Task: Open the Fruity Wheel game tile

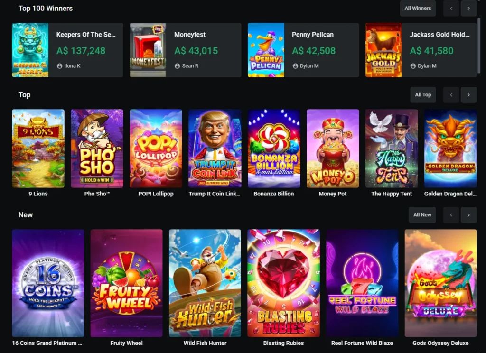Action: click(126, 283)
